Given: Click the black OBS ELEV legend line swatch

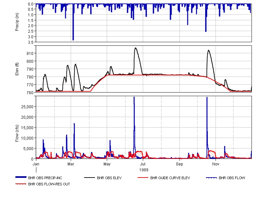Looking at the screenshot, I should coord(89,178).
